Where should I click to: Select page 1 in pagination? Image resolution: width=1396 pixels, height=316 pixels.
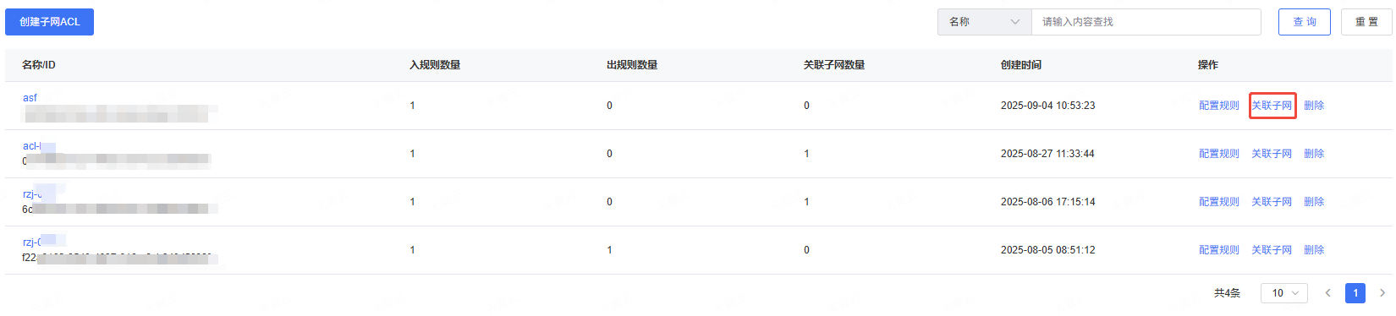(x=1355, y=293)
